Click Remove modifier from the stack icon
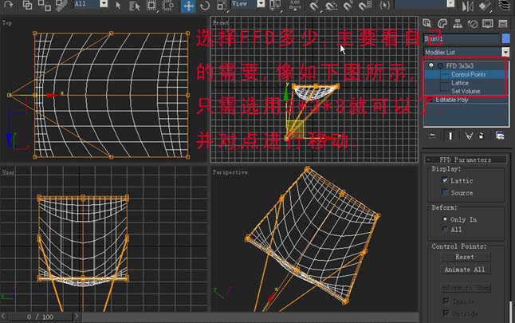The image size is (515, 323). coord(482,136)
